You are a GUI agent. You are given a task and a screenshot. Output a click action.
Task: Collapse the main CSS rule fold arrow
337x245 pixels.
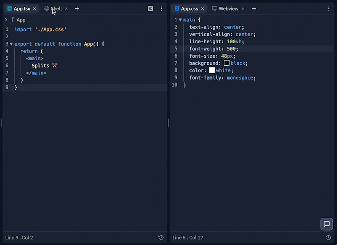coord(180,20)
